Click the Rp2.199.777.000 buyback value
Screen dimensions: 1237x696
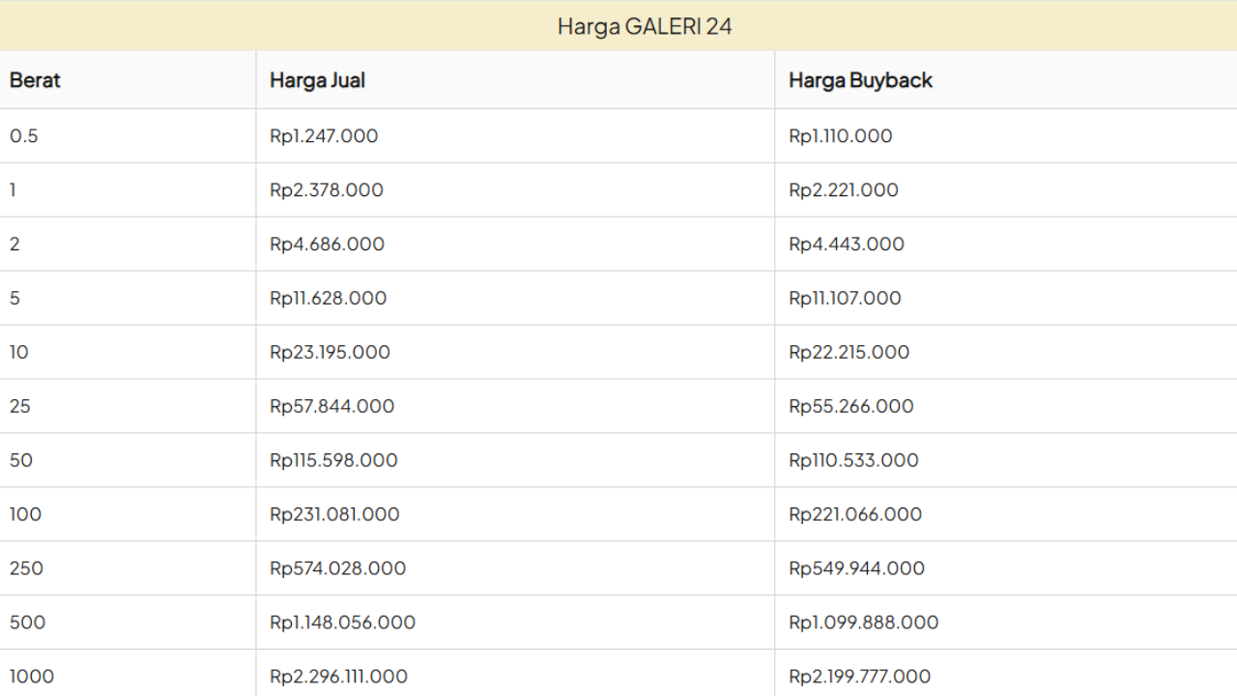pyautogui.click(x=859, y=677)
